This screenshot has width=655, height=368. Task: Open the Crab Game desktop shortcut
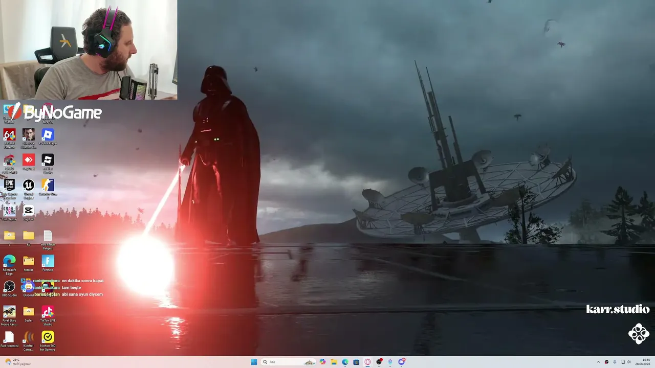coord(9,213)
